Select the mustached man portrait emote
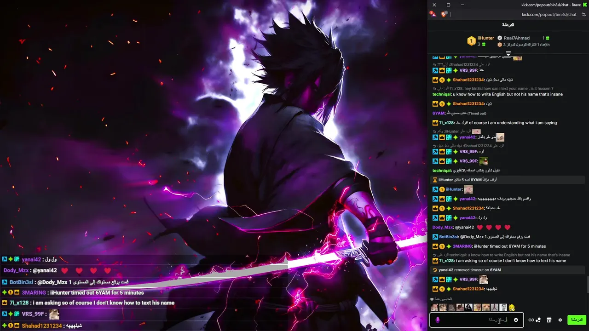Image resolution: width=589 pixels, height=331 pixels. coord(503,308)
